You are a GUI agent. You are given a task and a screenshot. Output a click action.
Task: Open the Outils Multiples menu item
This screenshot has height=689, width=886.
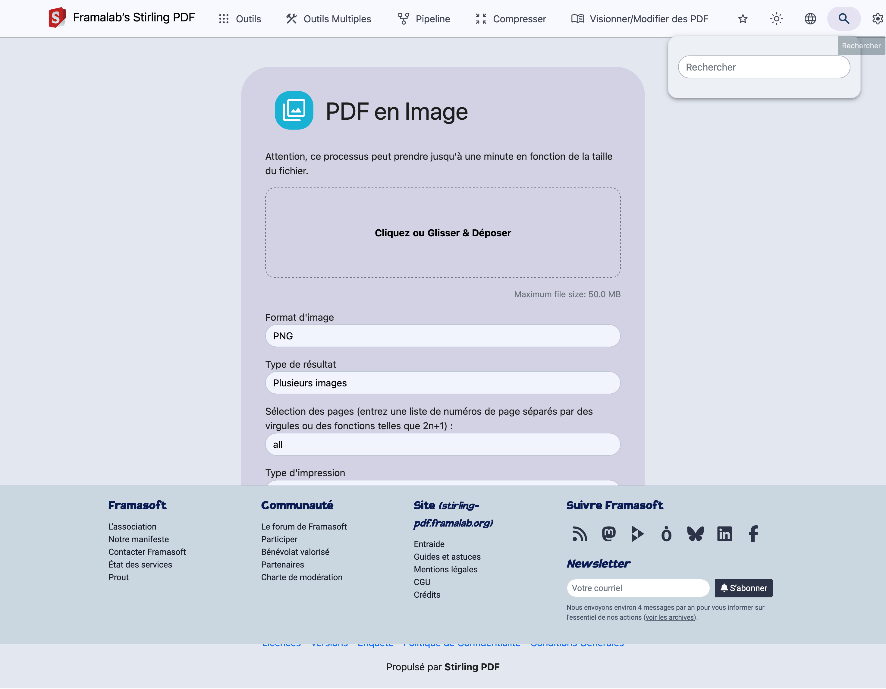[328, 19]
